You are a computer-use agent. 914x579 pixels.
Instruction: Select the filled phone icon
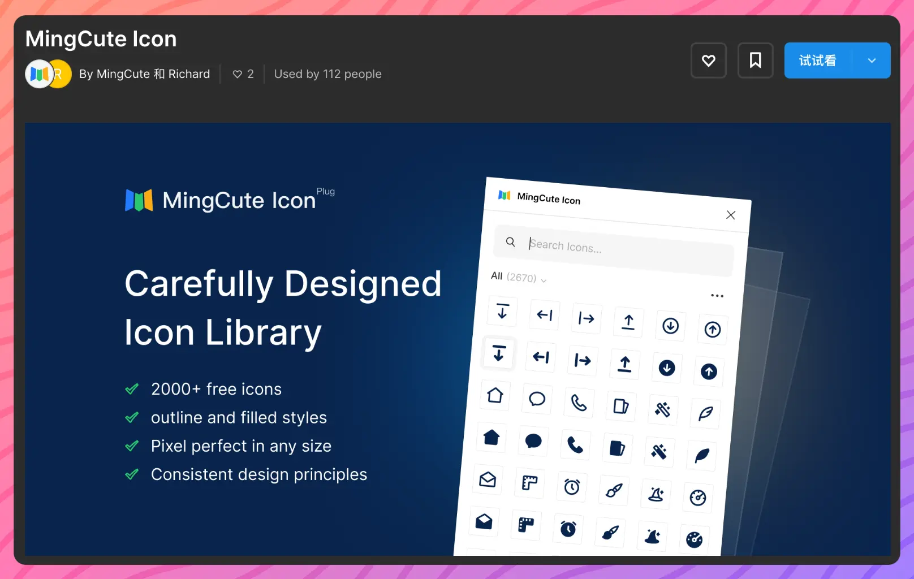pyautogui.click(x=575, y=445)
